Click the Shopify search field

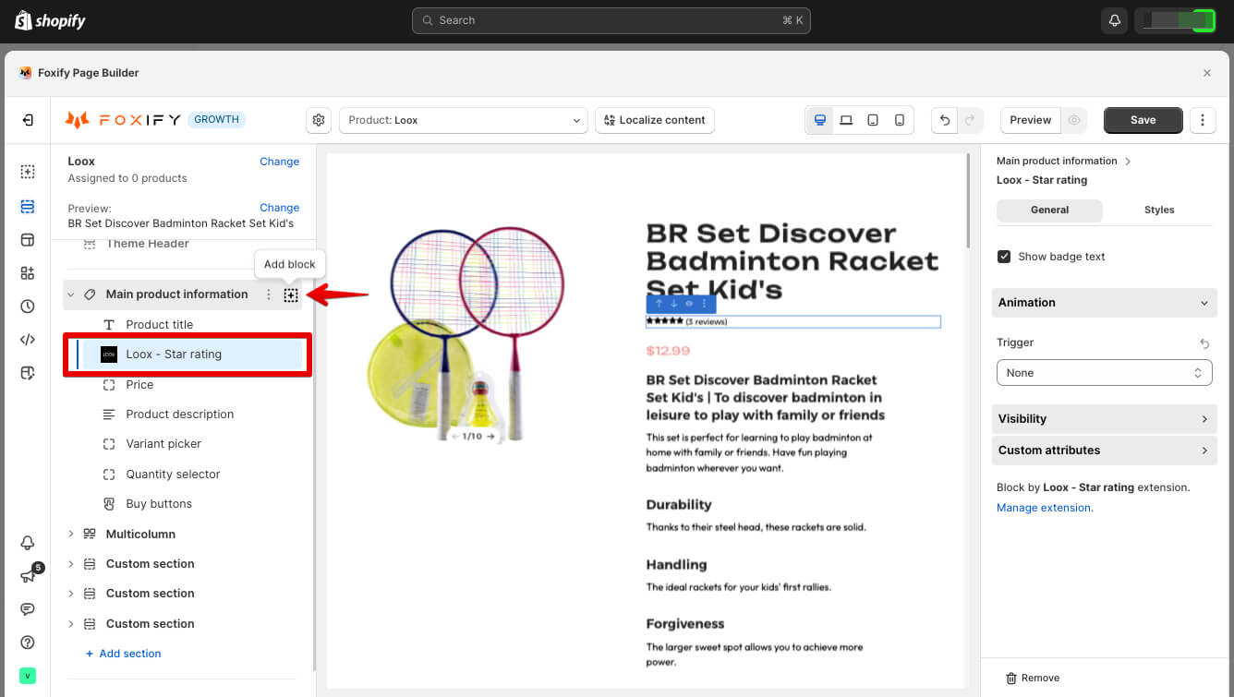pos(611,20)
